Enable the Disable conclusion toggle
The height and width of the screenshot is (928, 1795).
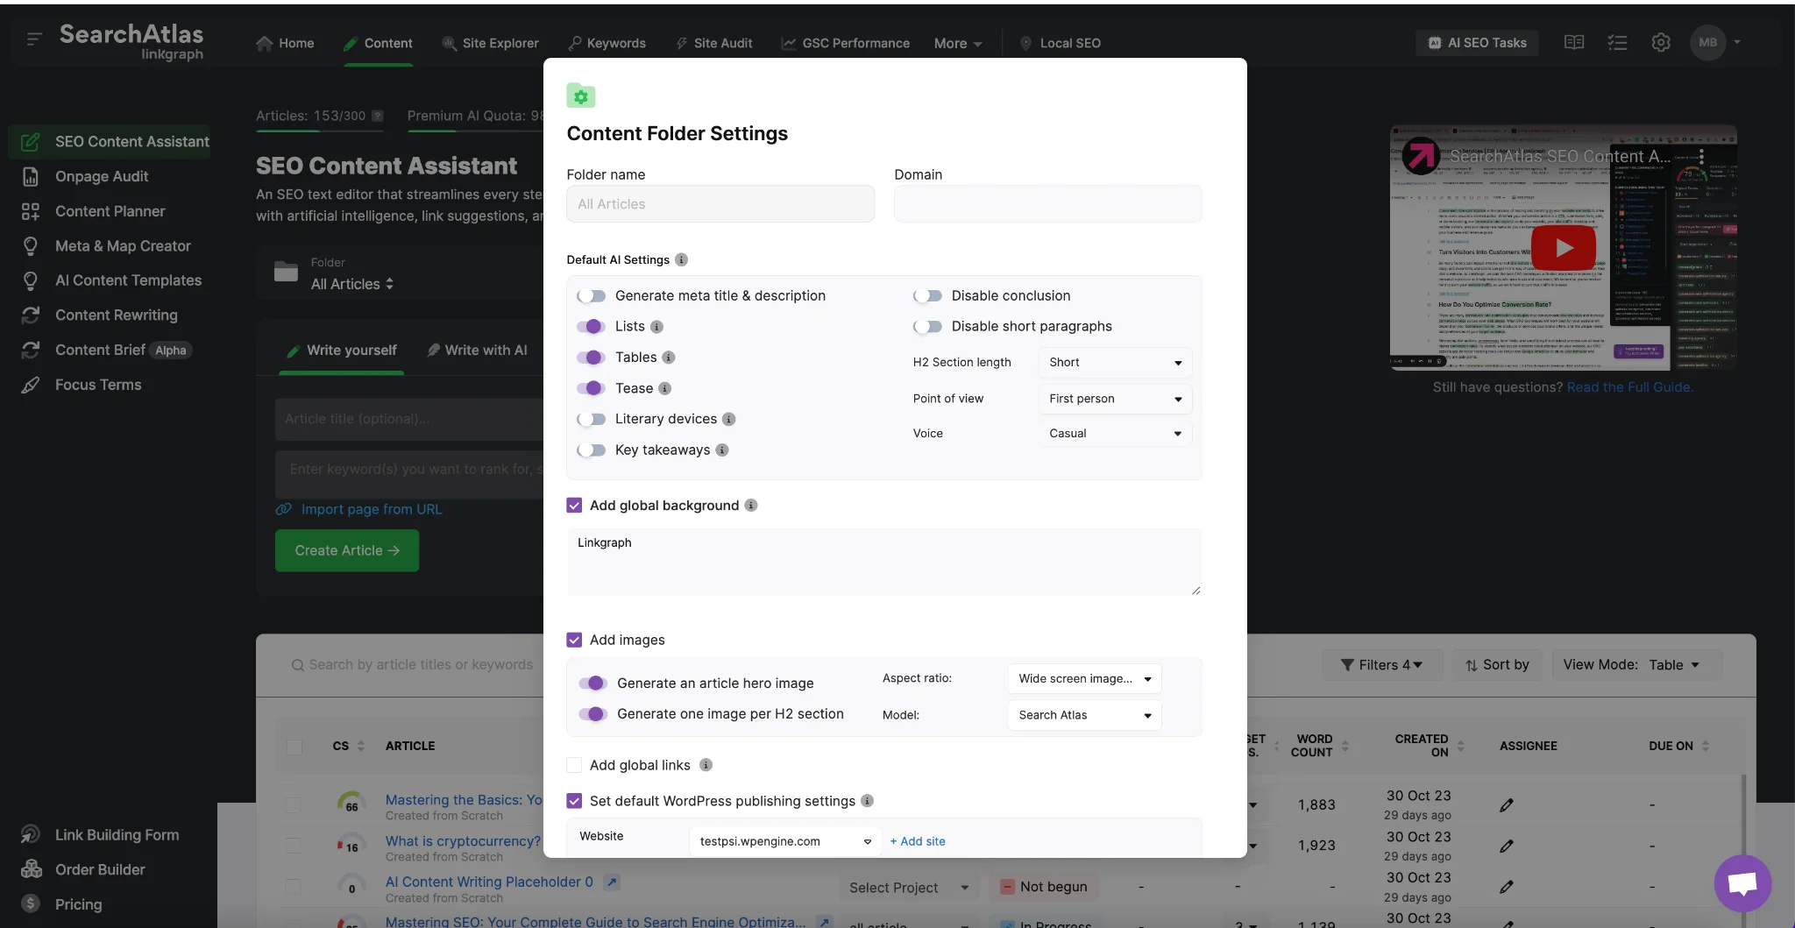point(927,296)
